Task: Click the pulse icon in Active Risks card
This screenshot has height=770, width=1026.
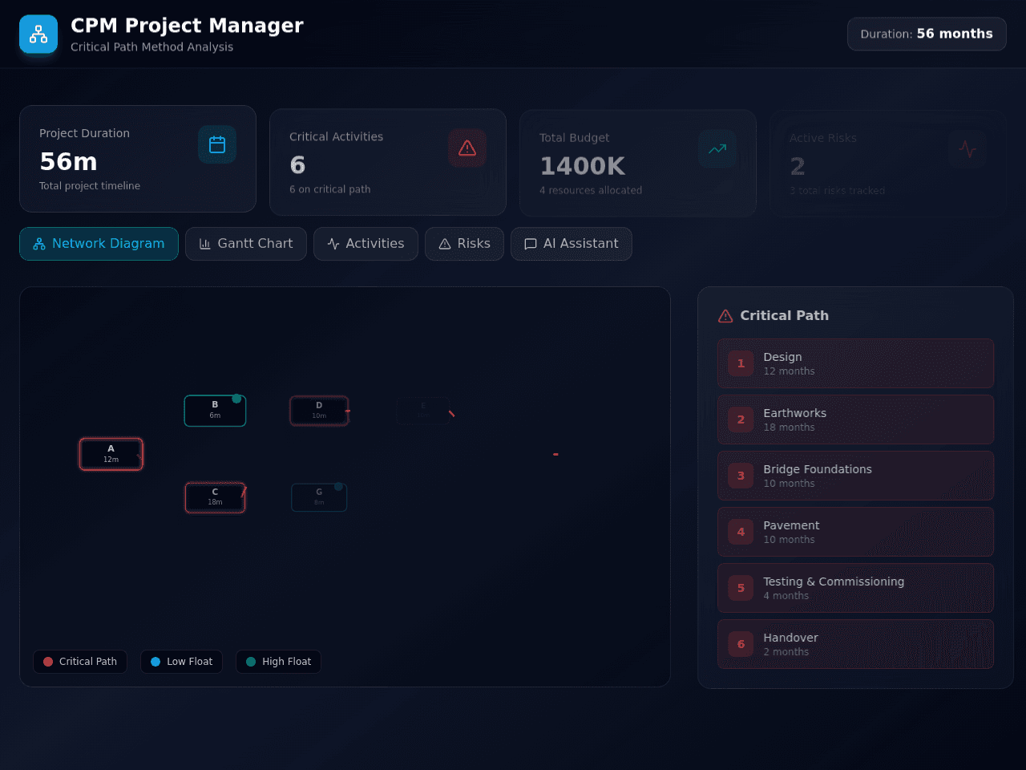Action: click(967, 149)
